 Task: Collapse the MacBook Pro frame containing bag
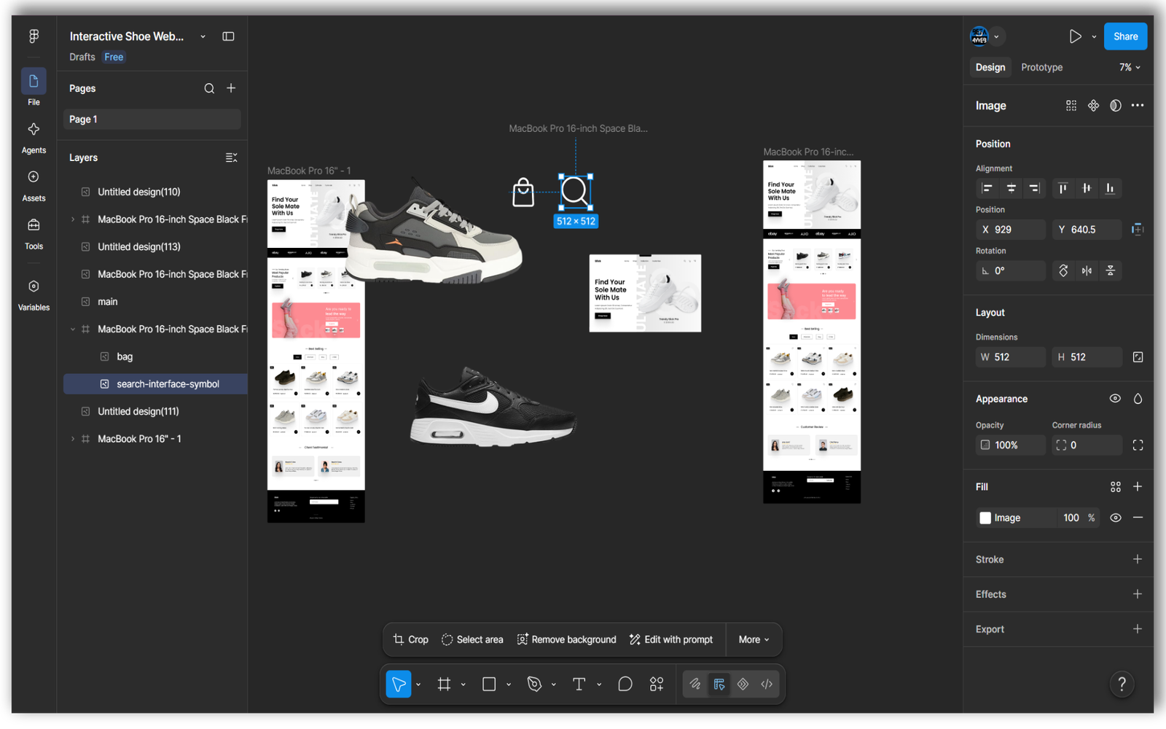(72, 330)
